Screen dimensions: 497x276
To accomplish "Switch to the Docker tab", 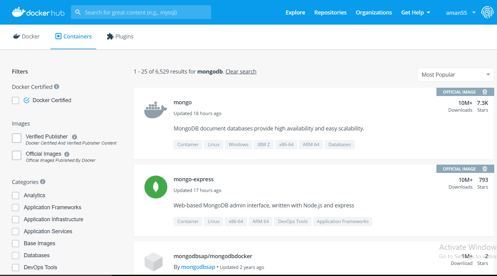I will point(26,37).
